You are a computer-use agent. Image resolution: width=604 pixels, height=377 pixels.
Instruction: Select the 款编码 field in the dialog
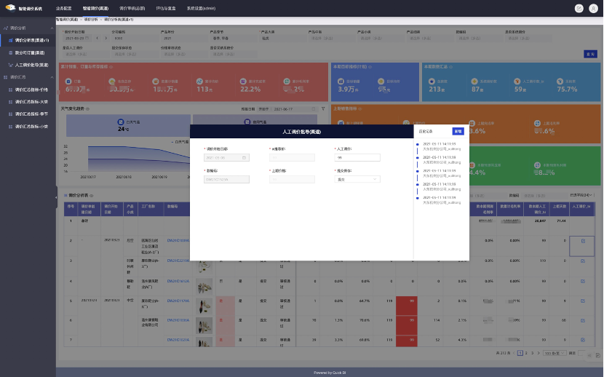click(226, 180)
